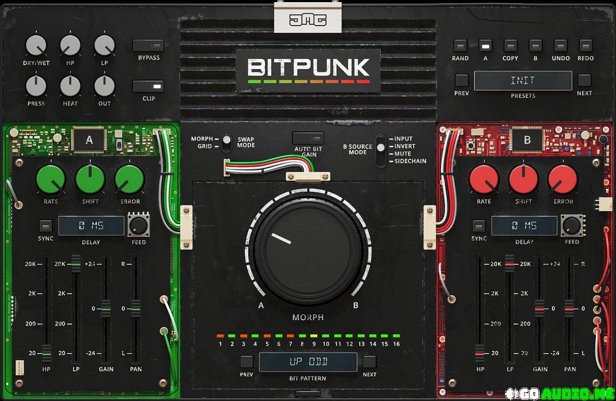Click the 0 MS delay field in panel B

pos(524,226)
